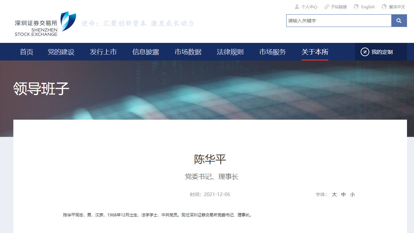Switch site language to English
414x233 pixels.
[368, 7]
